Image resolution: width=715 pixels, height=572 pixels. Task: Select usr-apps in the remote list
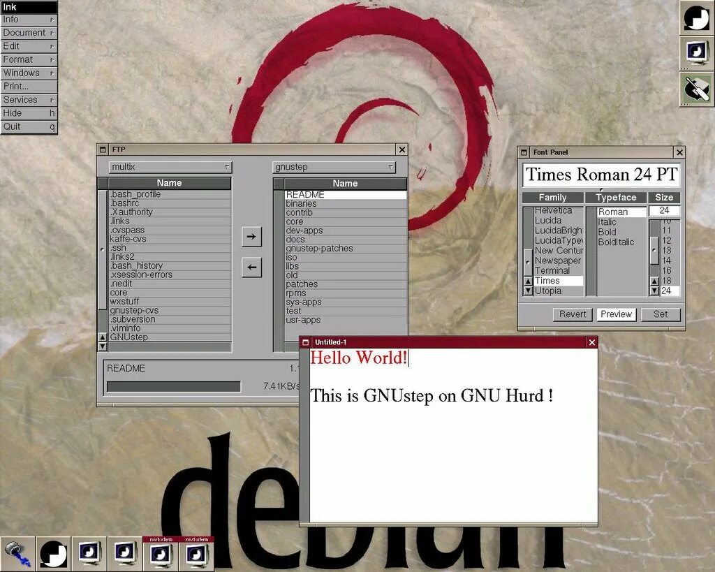click(345, 320)
